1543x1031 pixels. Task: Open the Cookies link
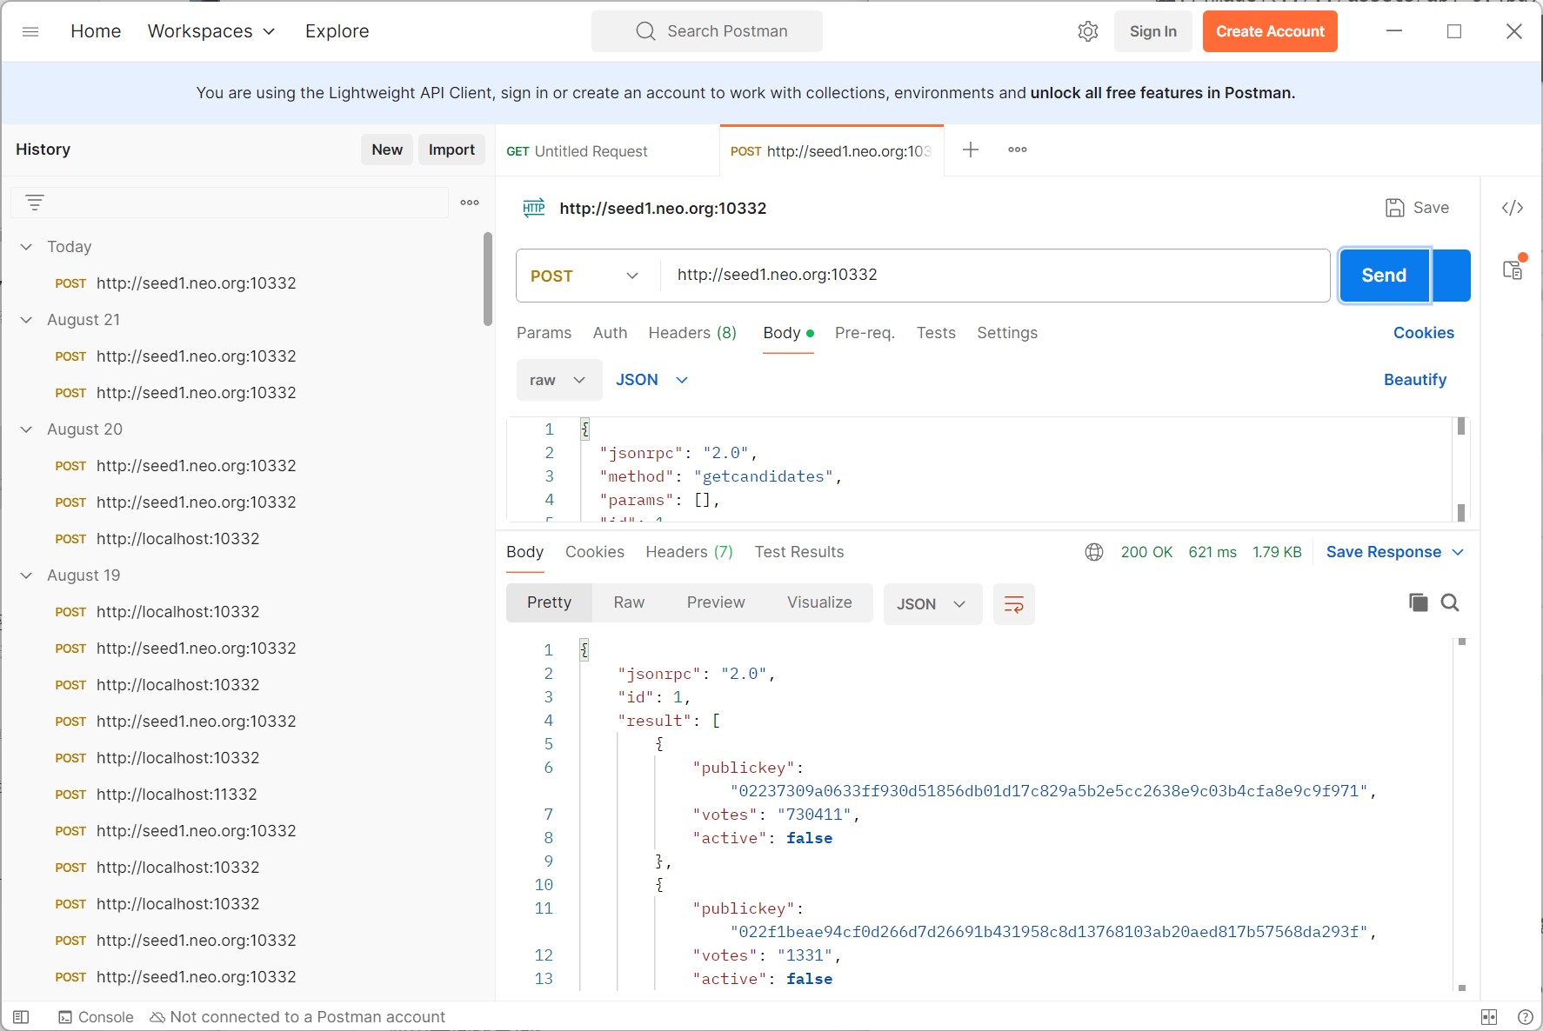(x=1423, y=333)
